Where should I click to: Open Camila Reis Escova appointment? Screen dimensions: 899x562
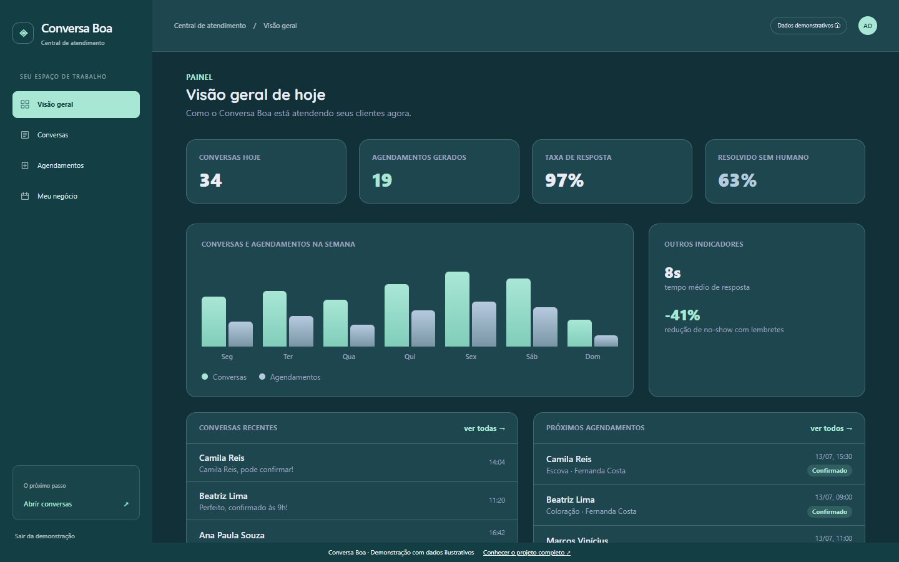pos(699,464)
